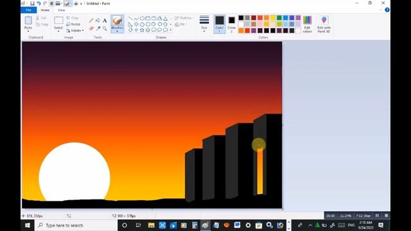Open the notification center icon
Screen dimensions: 411x231
click(x=381, y=225)
